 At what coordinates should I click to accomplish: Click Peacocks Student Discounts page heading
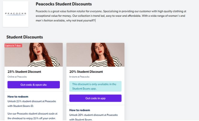[x=64, y=4]
